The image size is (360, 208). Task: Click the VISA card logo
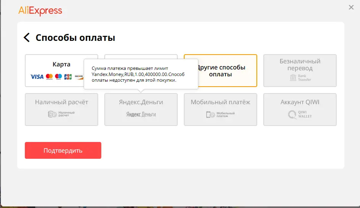pyautogui.click(x=37, y=77)
